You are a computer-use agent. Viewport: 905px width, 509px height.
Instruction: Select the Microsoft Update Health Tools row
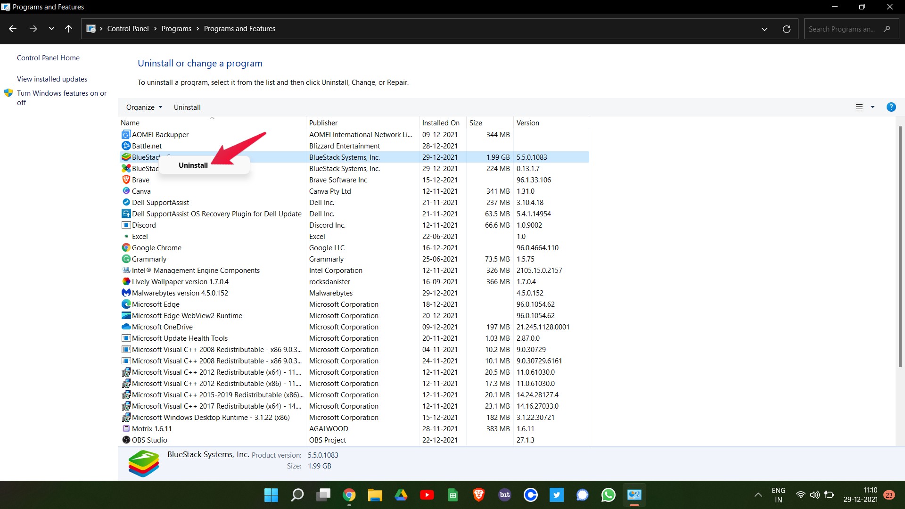(x=354, y=338)
